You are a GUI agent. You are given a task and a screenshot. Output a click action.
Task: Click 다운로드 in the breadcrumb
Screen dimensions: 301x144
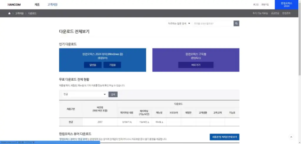pos(32,13)
